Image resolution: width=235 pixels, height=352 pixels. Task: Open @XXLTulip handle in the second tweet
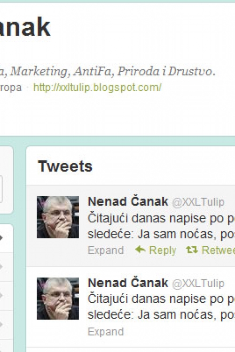point(198,283)
